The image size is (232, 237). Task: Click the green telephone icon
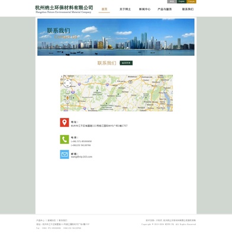tap(65, 139)
